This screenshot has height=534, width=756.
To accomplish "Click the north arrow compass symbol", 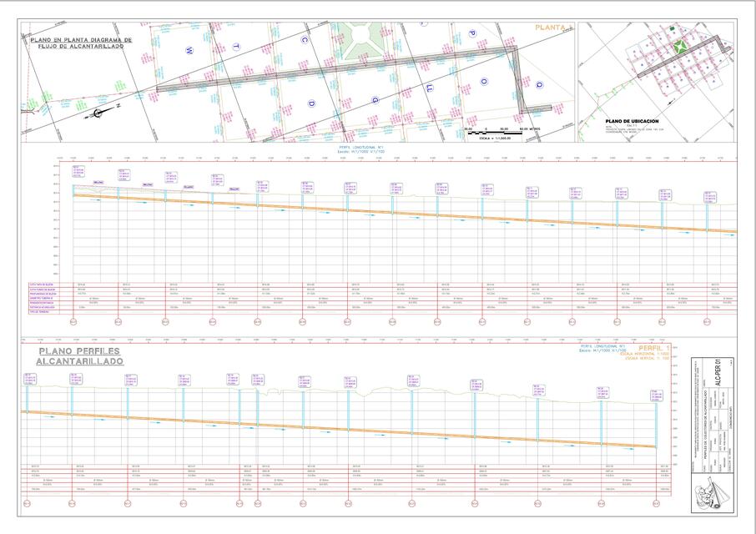I will click(98, 112).
